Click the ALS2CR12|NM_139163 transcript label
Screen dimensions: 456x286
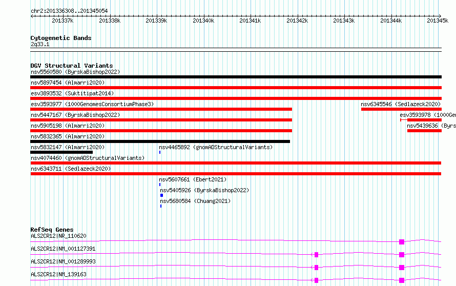(58, 274)
